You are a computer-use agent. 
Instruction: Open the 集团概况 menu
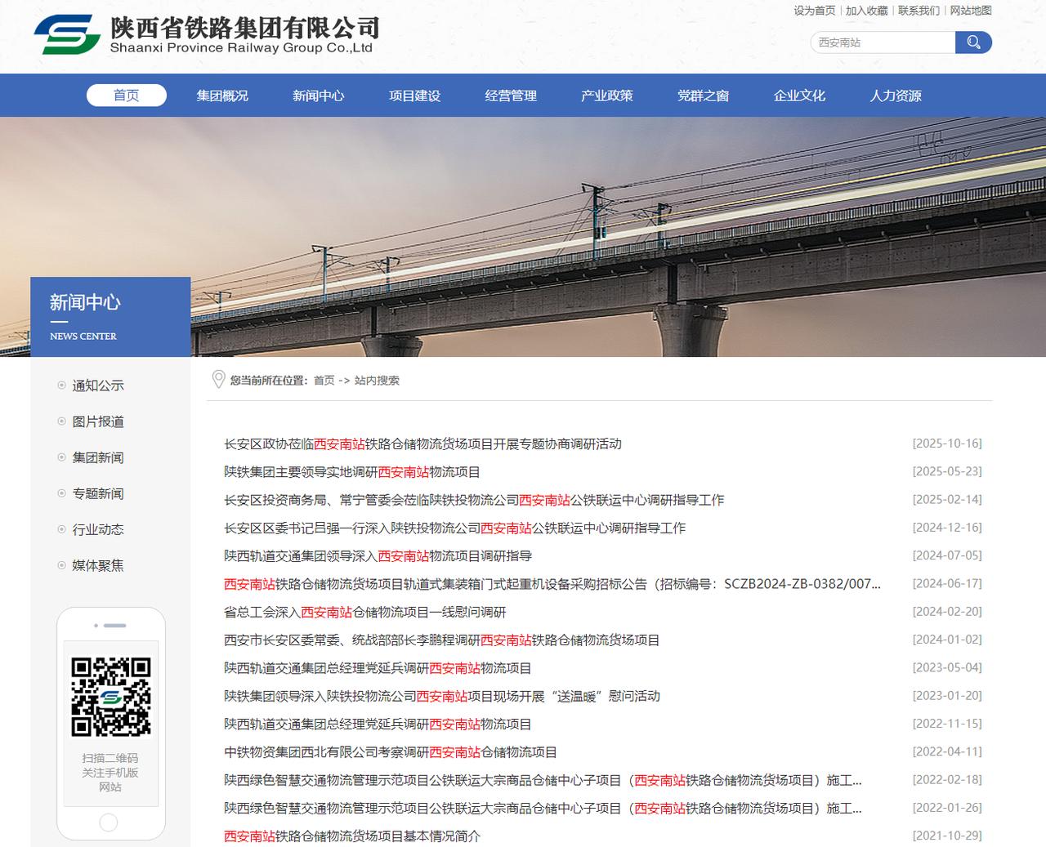(x=222, y=96)
